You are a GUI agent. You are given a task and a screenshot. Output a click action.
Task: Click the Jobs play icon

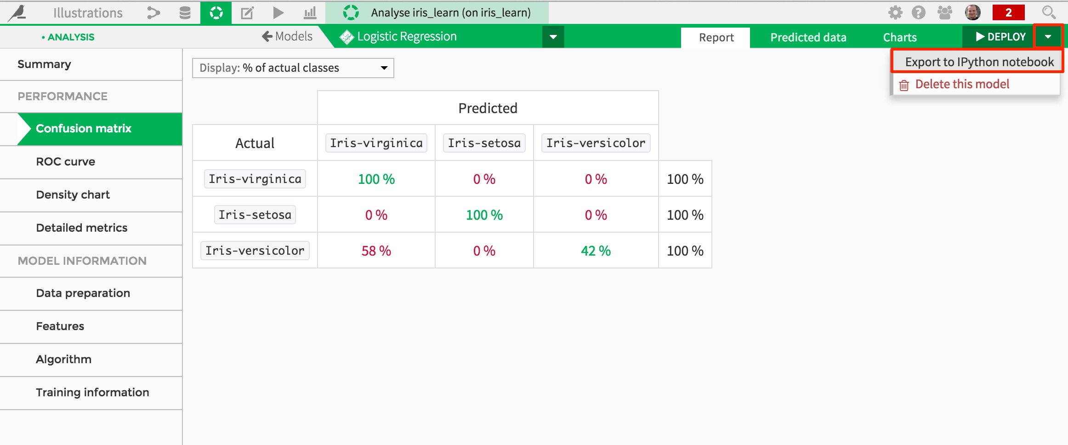coord(278,13)
